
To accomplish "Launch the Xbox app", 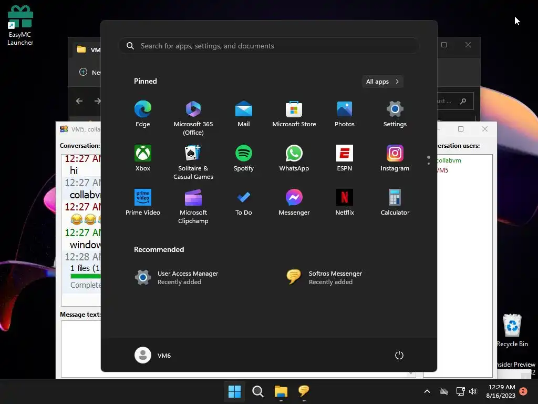I will click(x=143, y=158).
